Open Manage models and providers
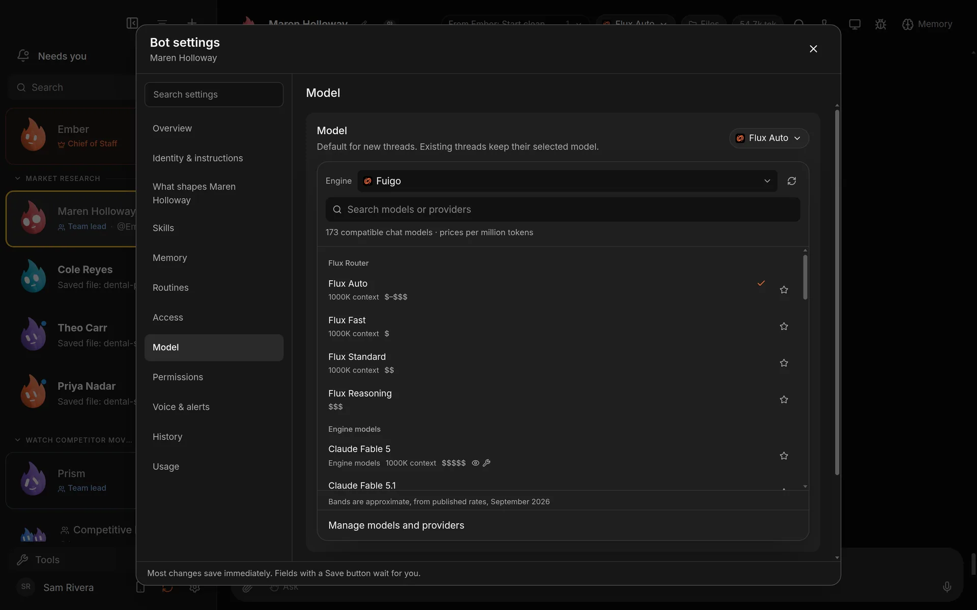This screenshot has height=610, width=977. coord(396,525)
